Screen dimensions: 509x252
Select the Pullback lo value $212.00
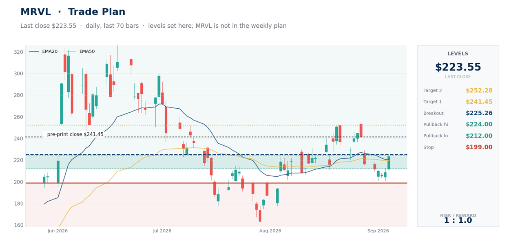tap(479, 136)
